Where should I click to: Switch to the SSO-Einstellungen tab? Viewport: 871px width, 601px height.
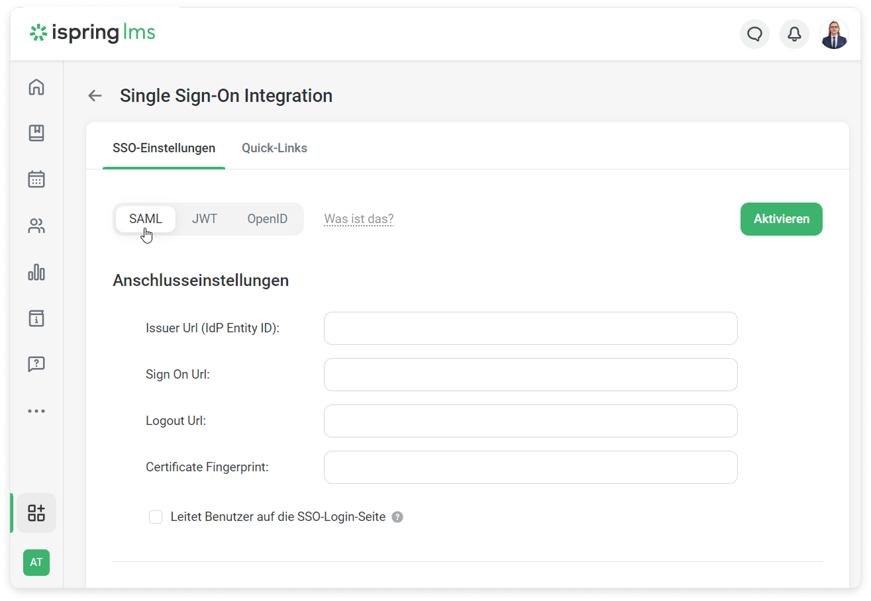pos(164,148)
